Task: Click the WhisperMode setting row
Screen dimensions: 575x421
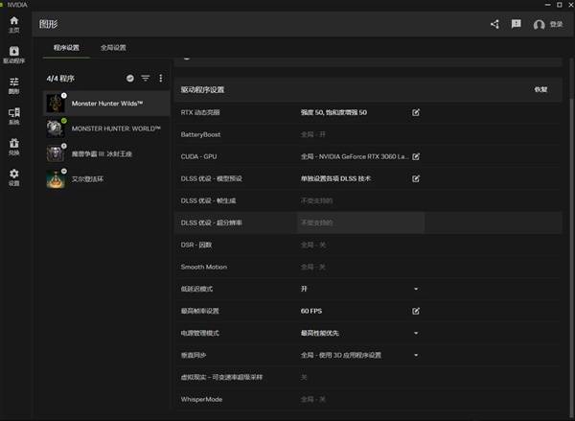Action: click(368, 399)
